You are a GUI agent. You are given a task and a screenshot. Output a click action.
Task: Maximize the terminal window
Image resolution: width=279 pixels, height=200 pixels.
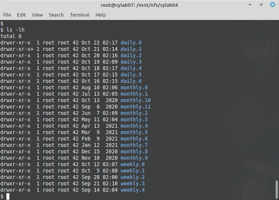261,5
